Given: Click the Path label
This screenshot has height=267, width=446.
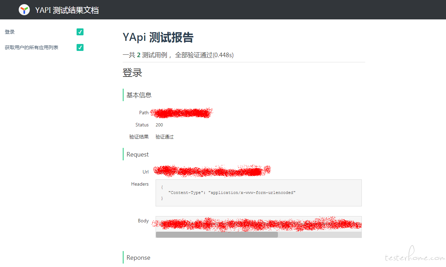Looking at the screenshot, I should 144,113.
